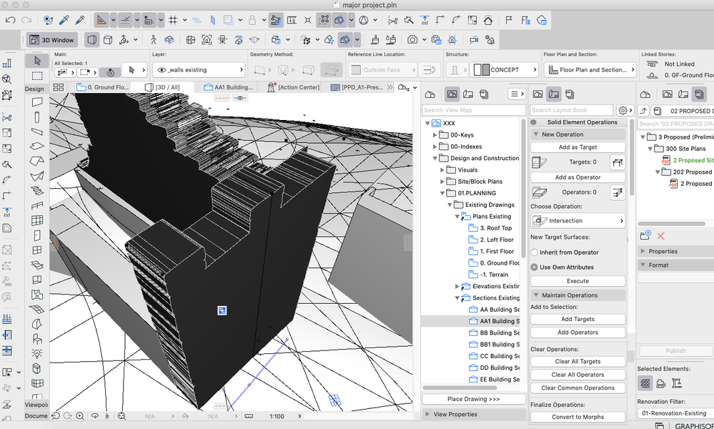The image size is (714, 429).
Task: Select Inherit from Operator radio button
Action: point(535,252)
